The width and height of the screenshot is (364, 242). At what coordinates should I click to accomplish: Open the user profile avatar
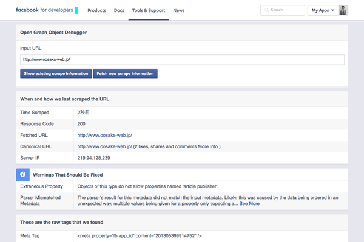coord(343,10)
